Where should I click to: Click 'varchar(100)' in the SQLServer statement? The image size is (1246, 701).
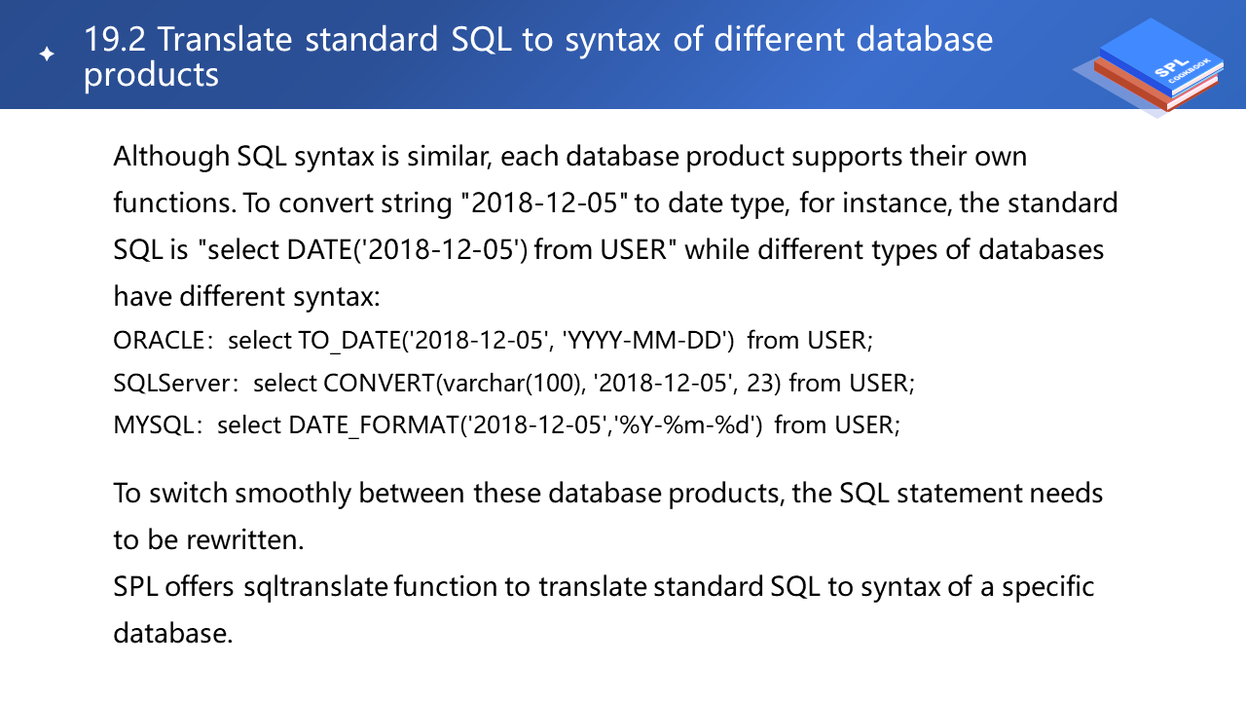pyautogui.click(x=510, y=383)
